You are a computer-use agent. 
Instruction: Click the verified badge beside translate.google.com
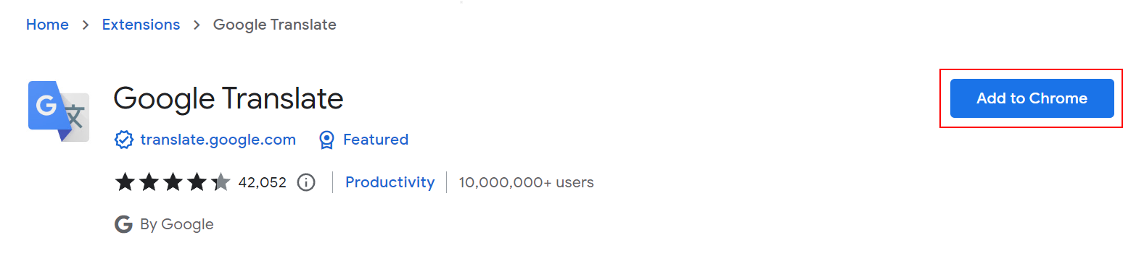[x=124, y=140]
